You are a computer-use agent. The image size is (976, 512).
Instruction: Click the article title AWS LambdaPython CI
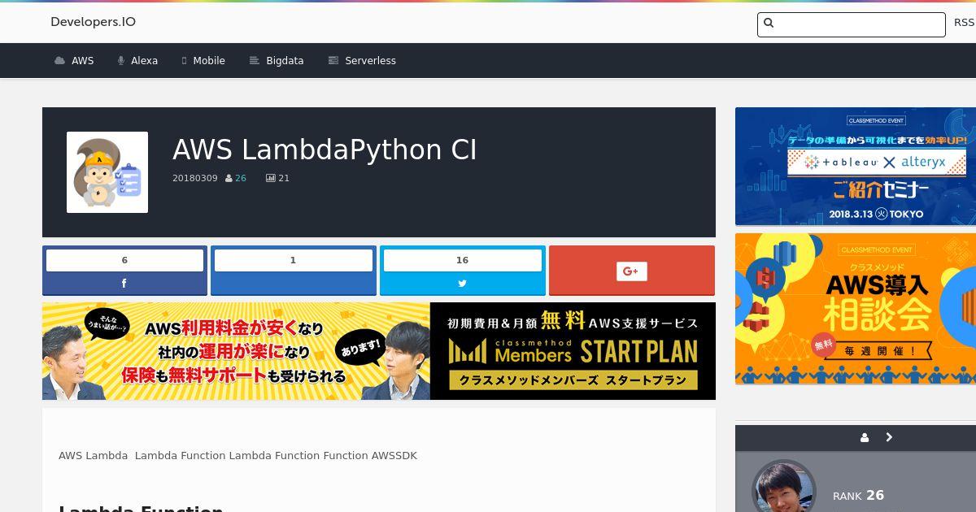325,150
